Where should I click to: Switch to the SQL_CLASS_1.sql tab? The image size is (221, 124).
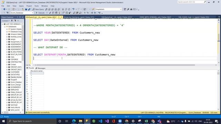coord(194,17)
